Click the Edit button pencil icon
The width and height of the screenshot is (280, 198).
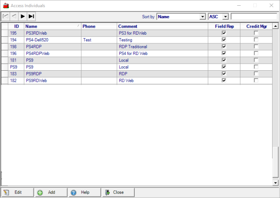tap(6, 192)
